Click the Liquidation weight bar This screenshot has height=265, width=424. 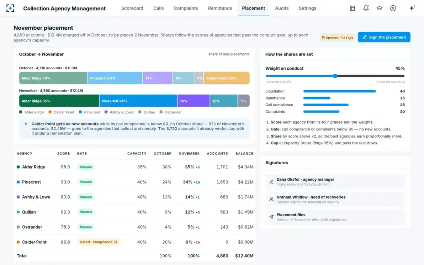(x=340, y=91)
